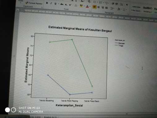Toggle Italic formatting
157x118 pixels.
51,3
